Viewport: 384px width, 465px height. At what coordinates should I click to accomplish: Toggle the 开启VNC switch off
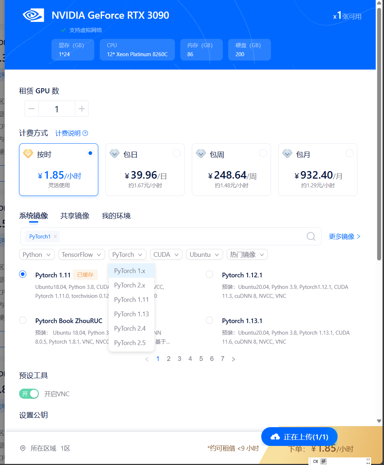point(29,394)
